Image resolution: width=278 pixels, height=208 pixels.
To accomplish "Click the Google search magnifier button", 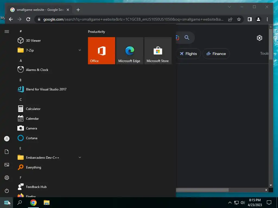I will (187, 37).
